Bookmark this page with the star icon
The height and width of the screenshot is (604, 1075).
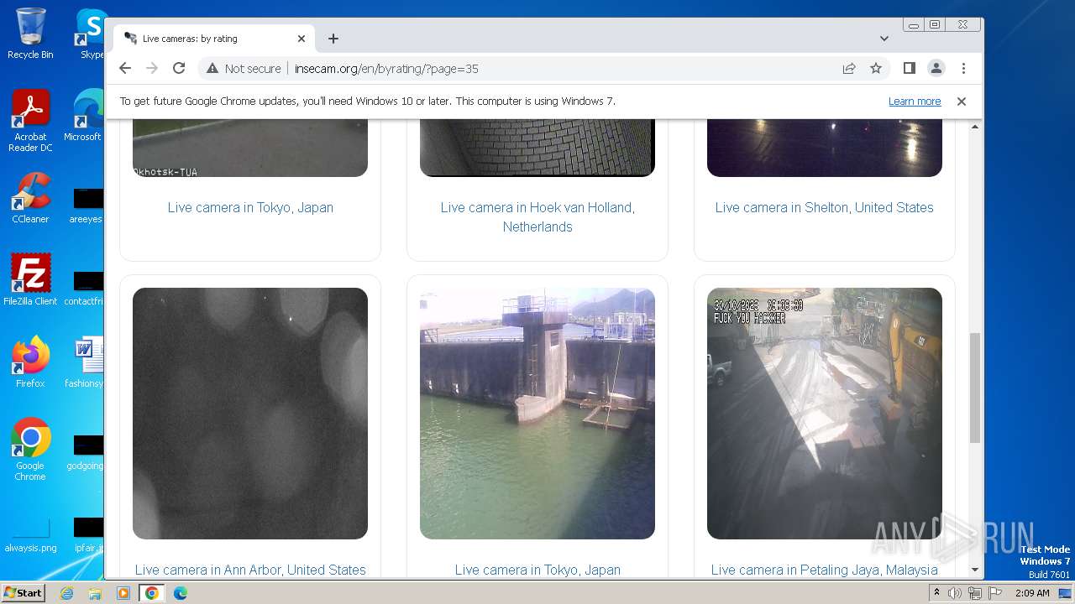coord(876,69)
